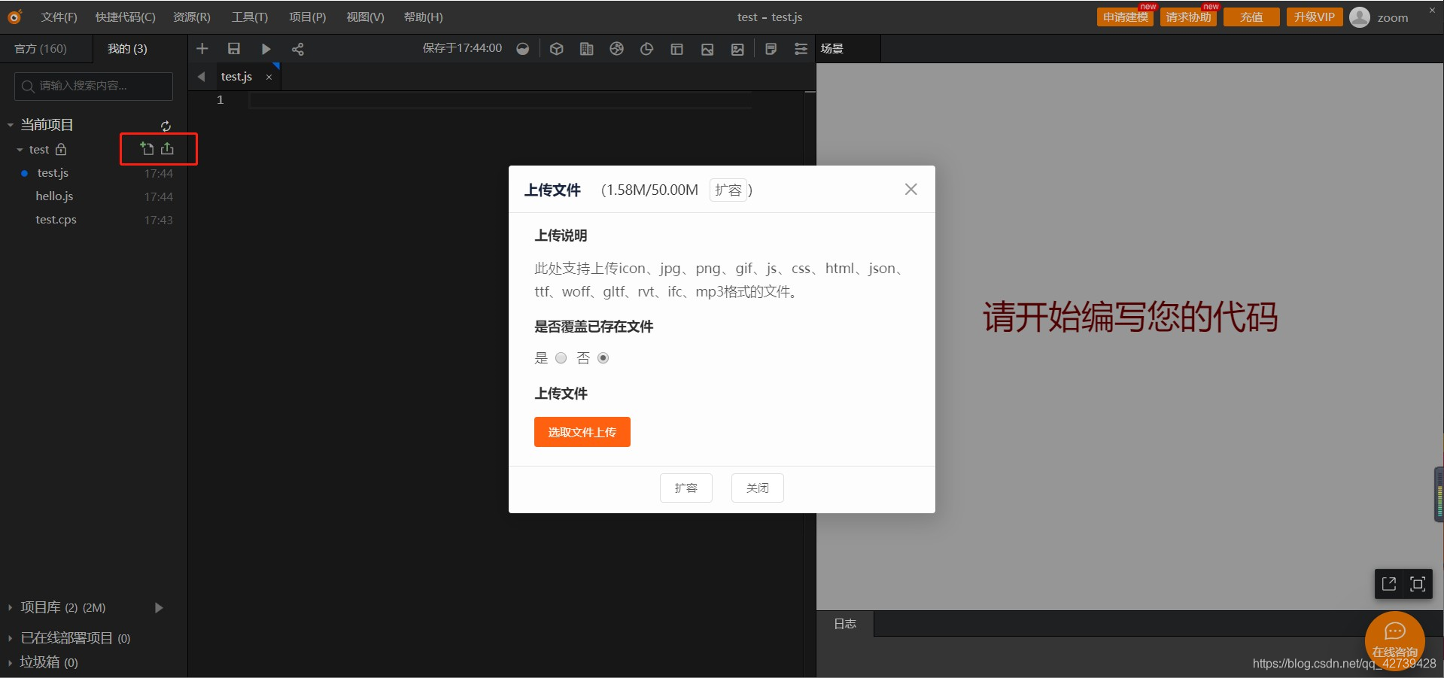Viewport: 1444px width, 678px height.
Task: Click the image icon in the toolbar
Action: pyautogui.click(x=707, y=48)
